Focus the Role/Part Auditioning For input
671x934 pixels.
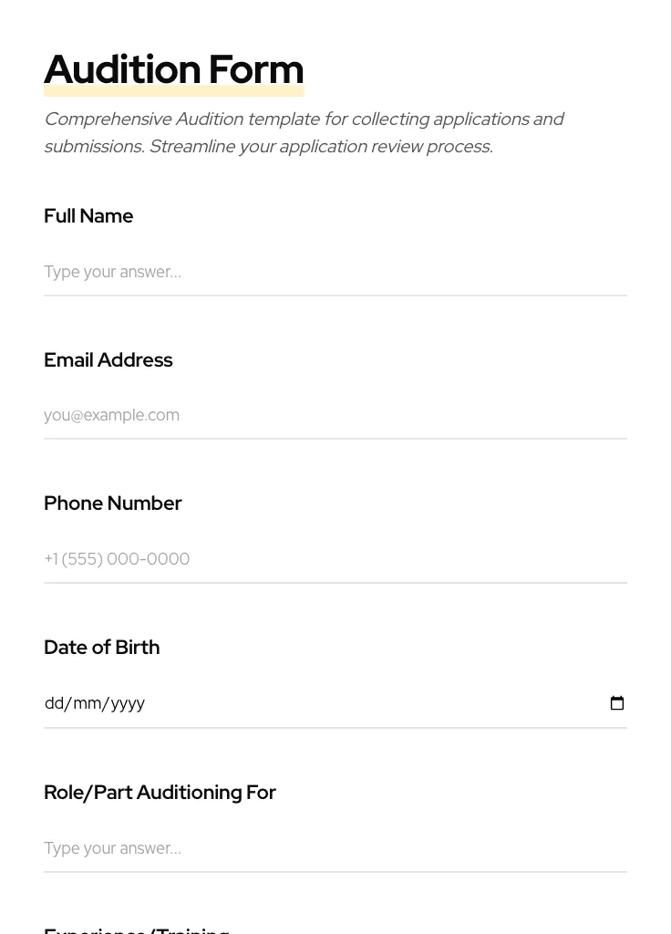click(x=335, y=848)
